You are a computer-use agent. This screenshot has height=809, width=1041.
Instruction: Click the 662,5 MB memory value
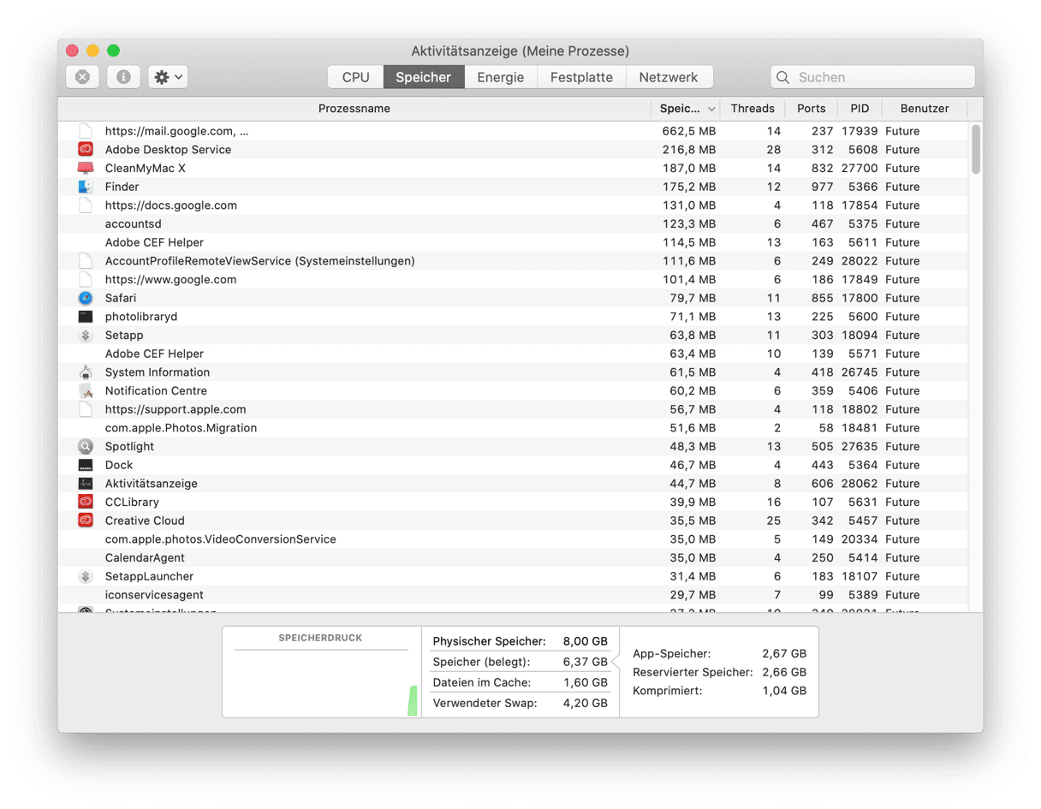(689, 131)
